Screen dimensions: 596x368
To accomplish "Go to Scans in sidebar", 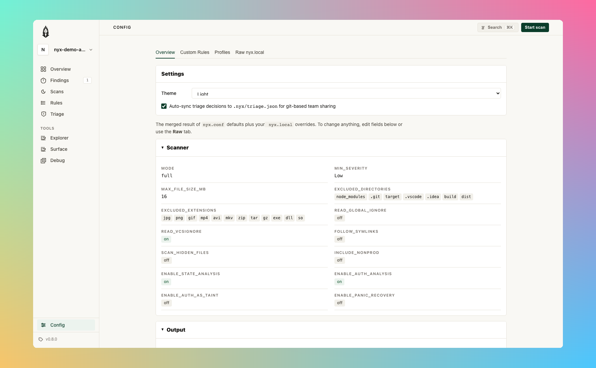I will (x=66, y=92).
